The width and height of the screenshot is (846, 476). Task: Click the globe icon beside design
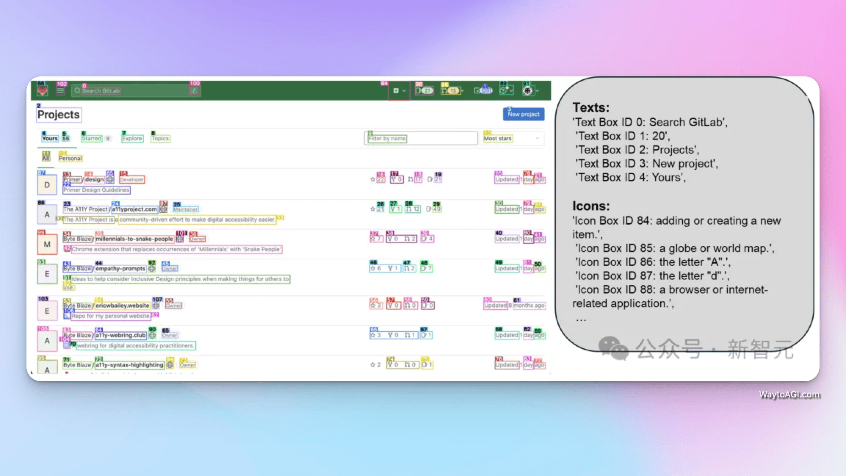pos(110,180)
